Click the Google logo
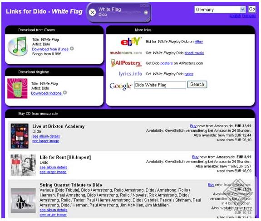Screen dimensions: 261x221 tap(120, 86)
